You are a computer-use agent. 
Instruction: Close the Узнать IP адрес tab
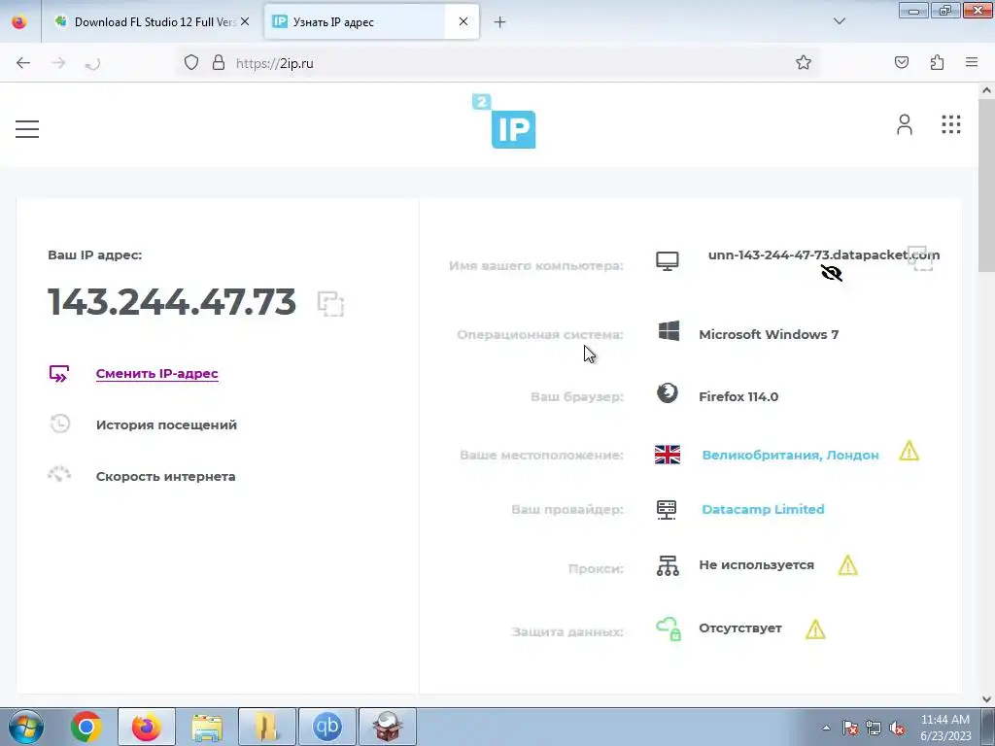[x=463, y=21]
